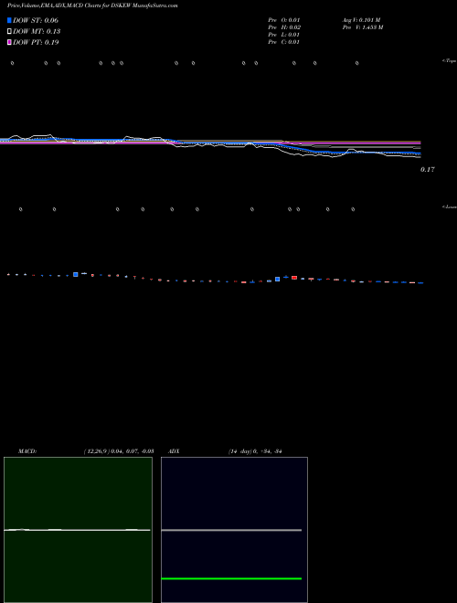Viewport: 457px width, 603px height.
Task: Select the 'DOW ST: 0.06' legend label
Action: 36,20
